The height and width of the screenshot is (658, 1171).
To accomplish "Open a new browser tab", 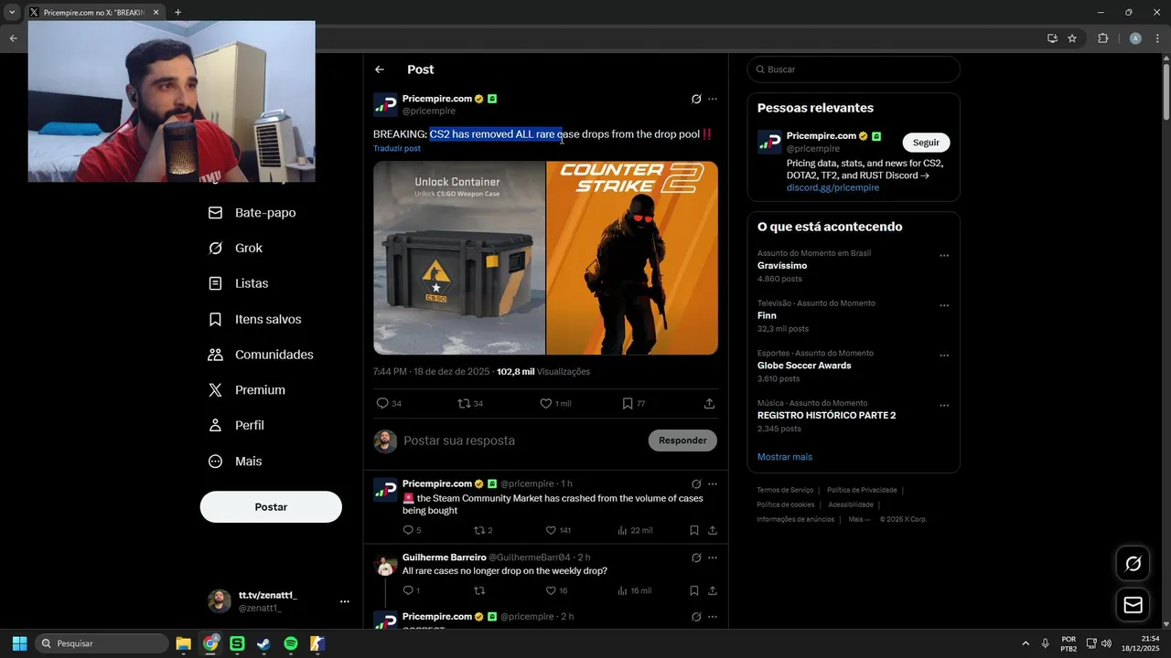I will [x=177, y=13].
